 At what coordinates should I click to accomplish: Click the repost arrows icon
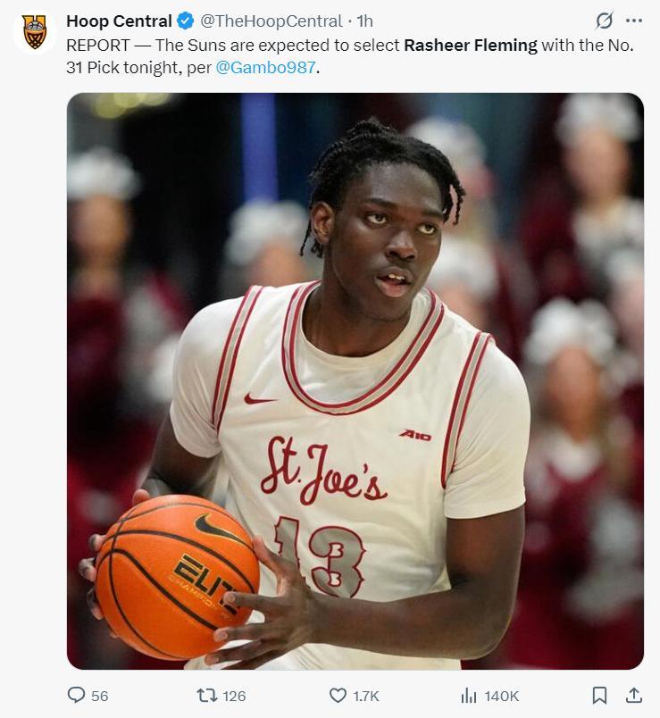(x=207, y=695)
